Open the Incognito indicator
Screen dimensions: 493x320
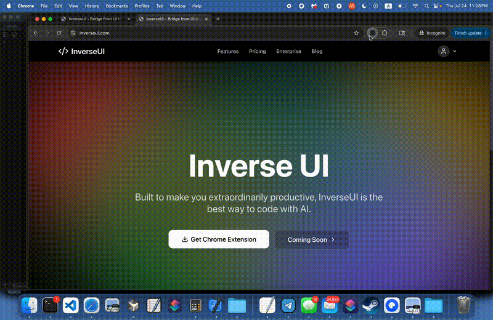pos(432,33)
